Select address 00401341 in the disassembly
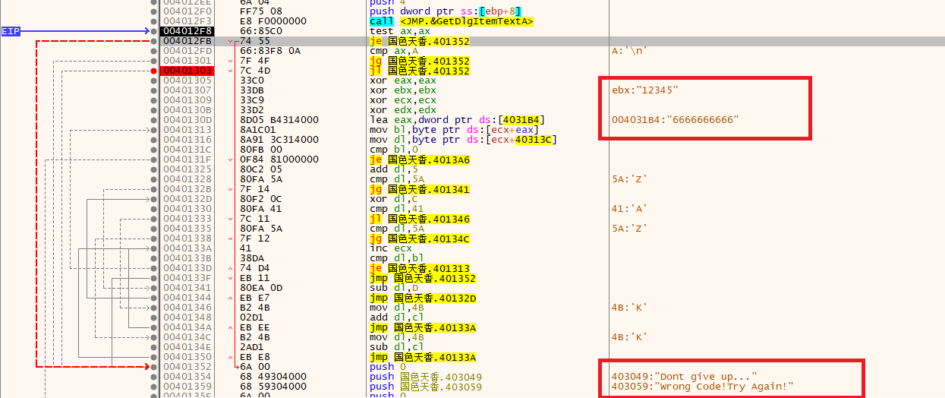945x398 pixels. (187, 288)
